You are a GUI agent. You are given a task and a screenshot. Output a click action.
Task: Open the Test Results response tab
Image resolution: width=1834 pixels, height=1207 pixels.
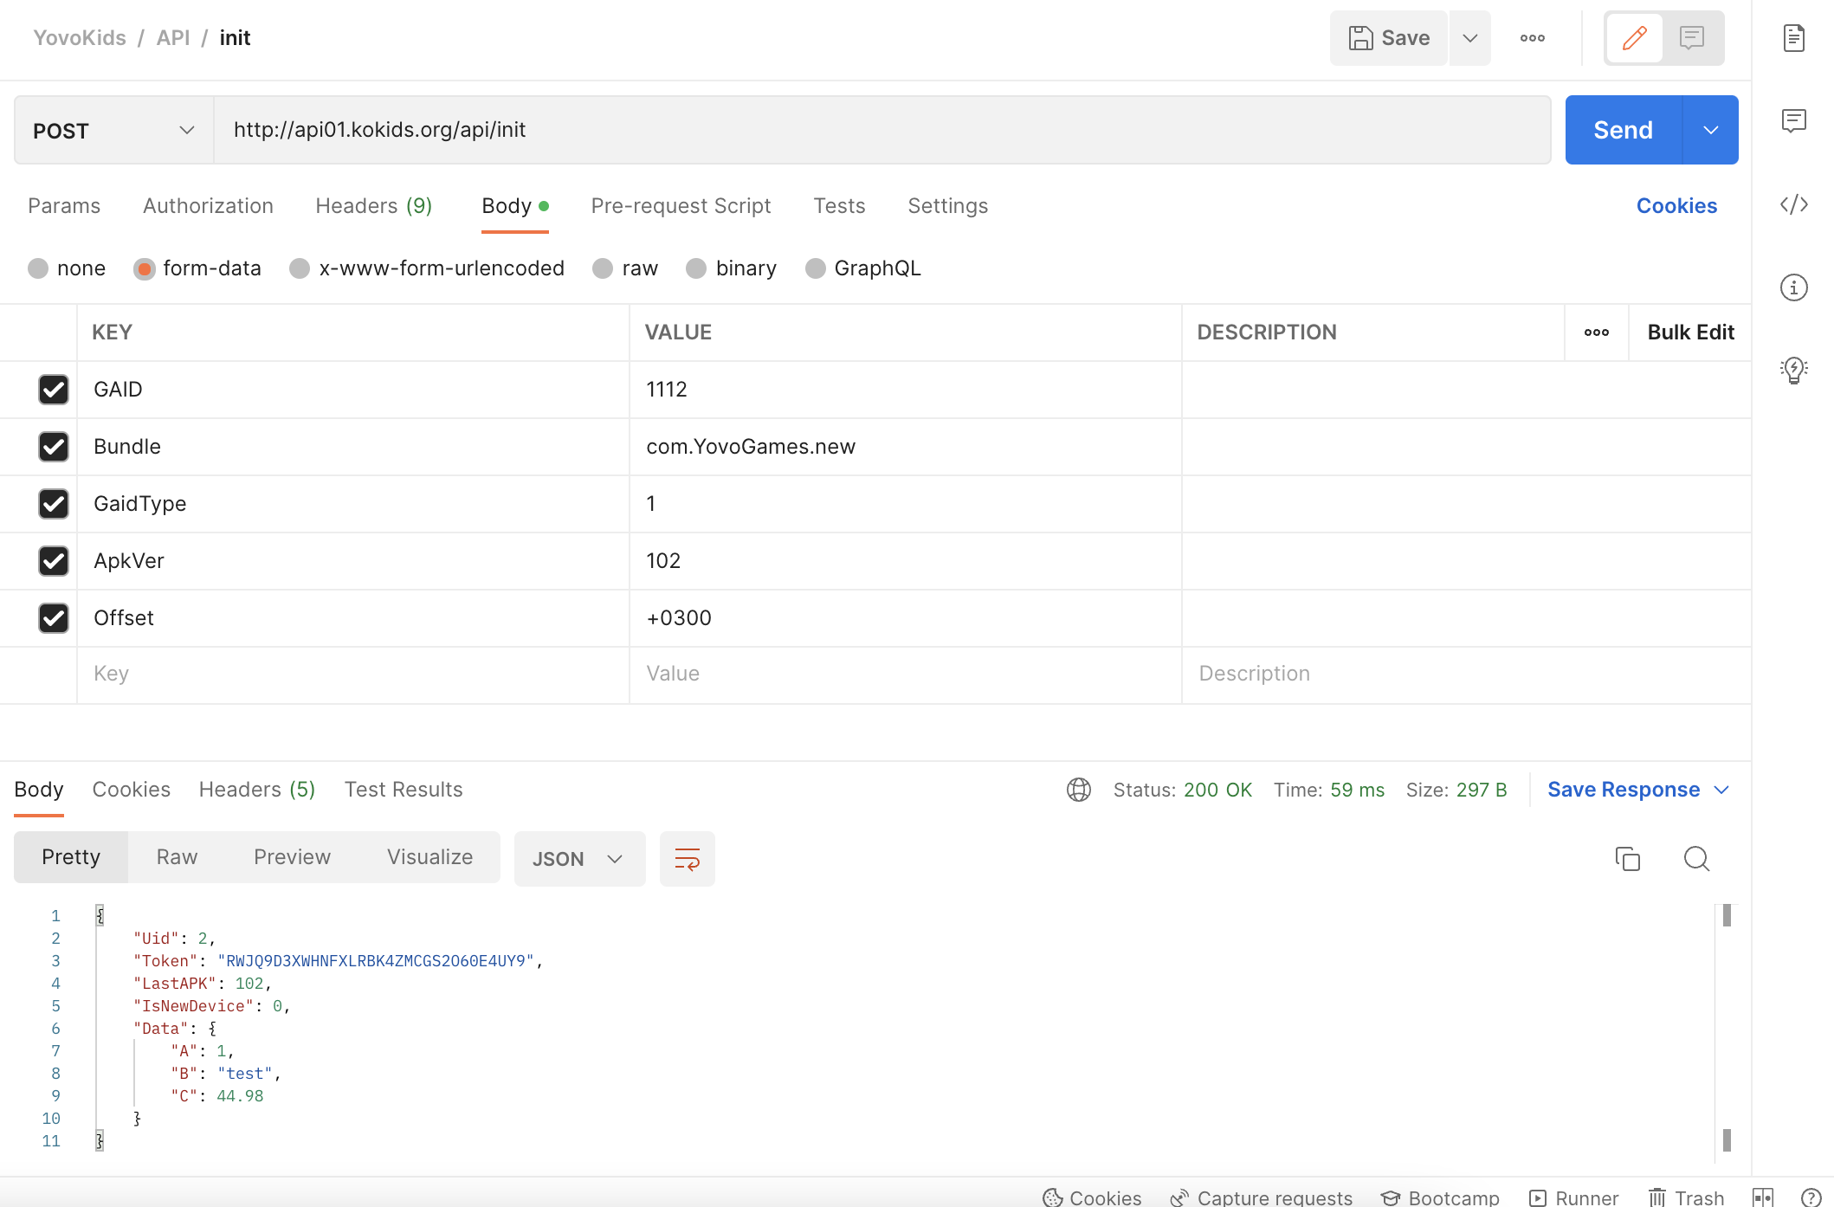pyautogui.click(x=404, y=790)
